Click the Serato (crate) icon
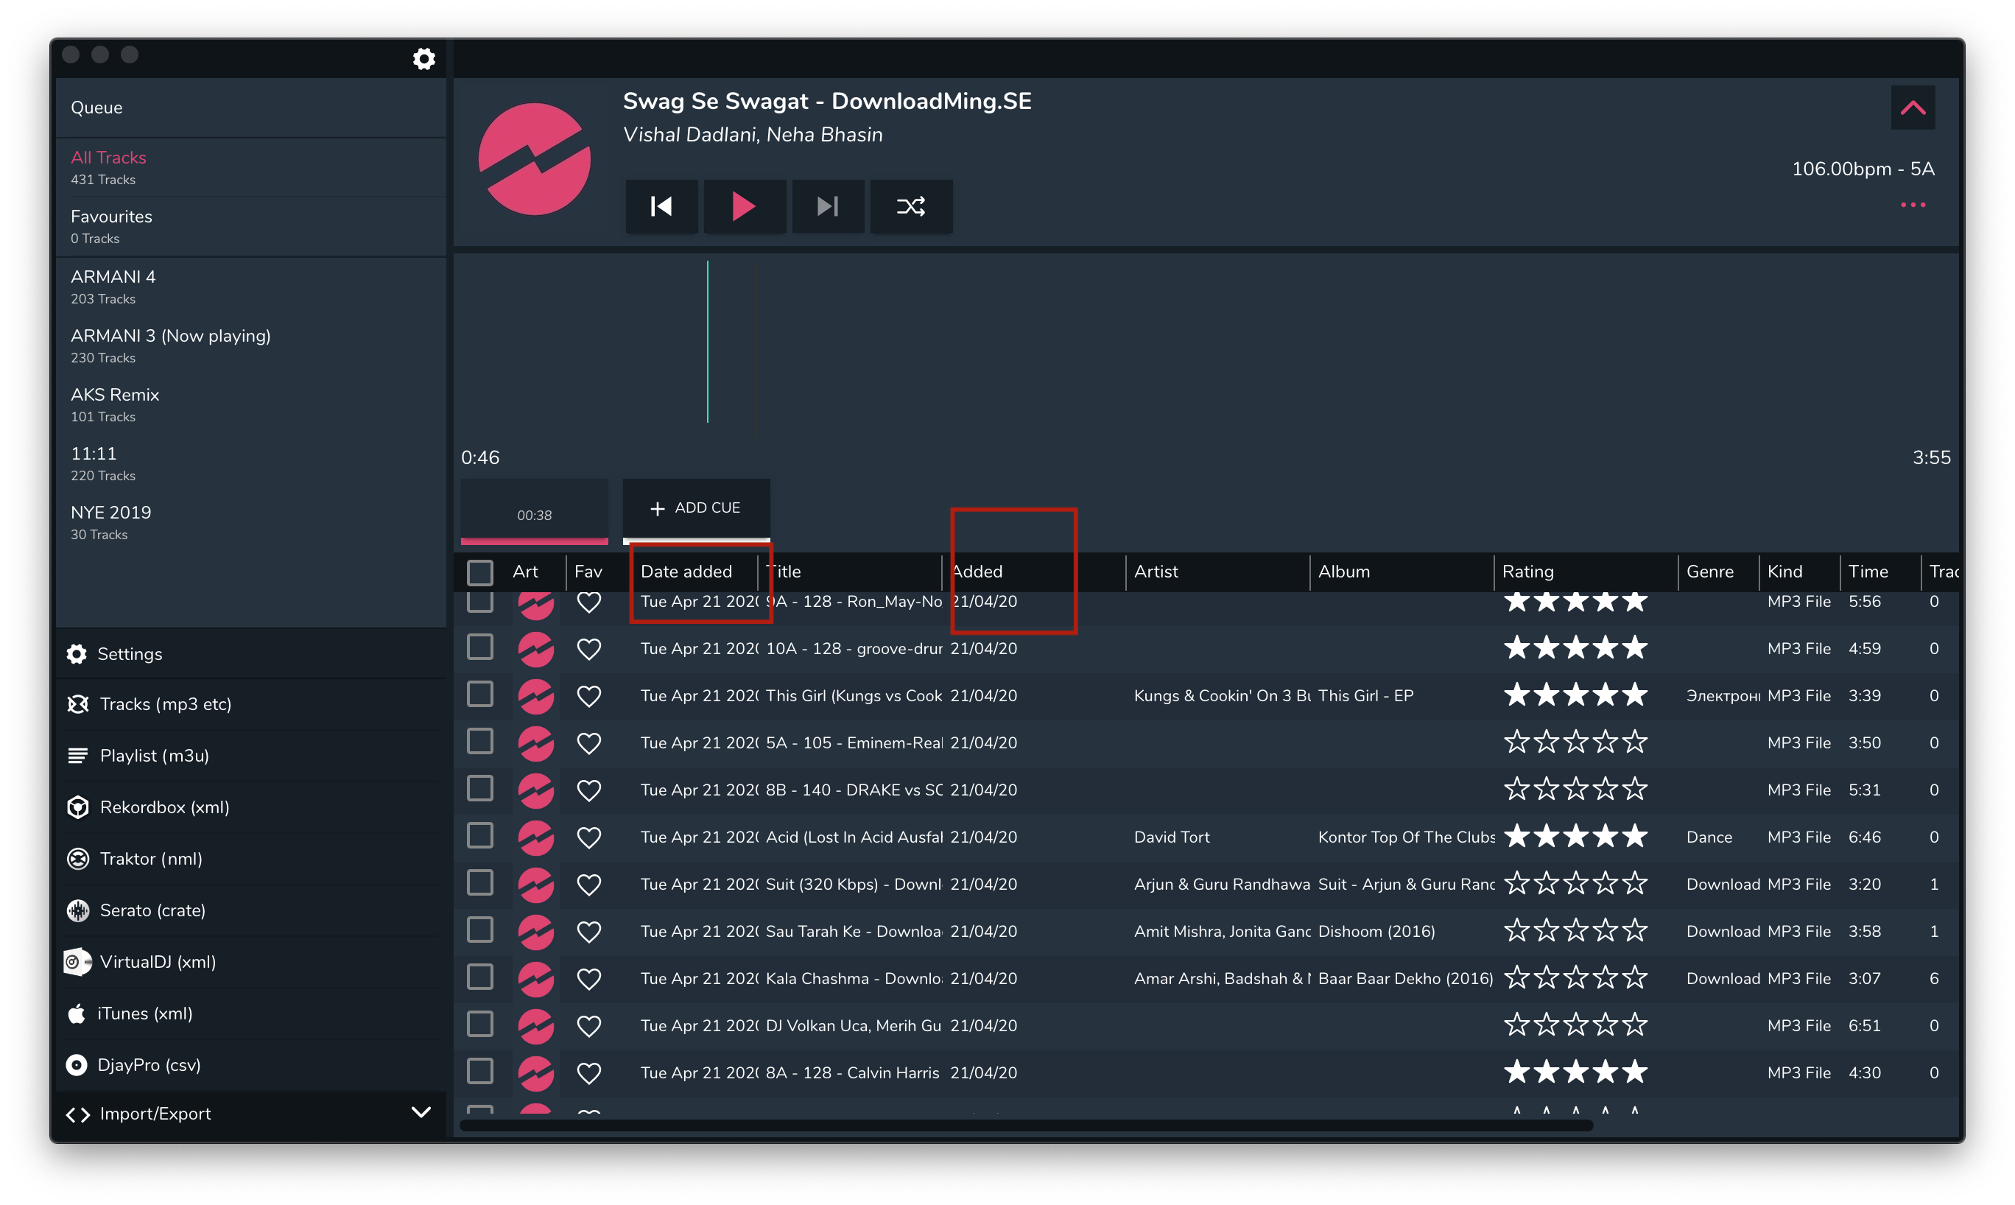This screenshot has width=2015, height=1205. tap(78, 910)
